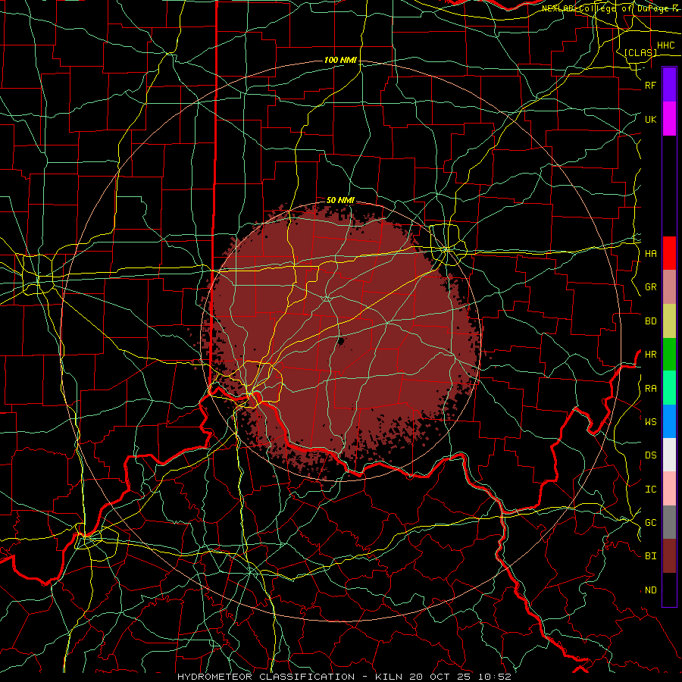The width and height of the screenshot is (682, 682).
Task: Click the '100 NMI' range ring label
Action: [x=340, y=60]
